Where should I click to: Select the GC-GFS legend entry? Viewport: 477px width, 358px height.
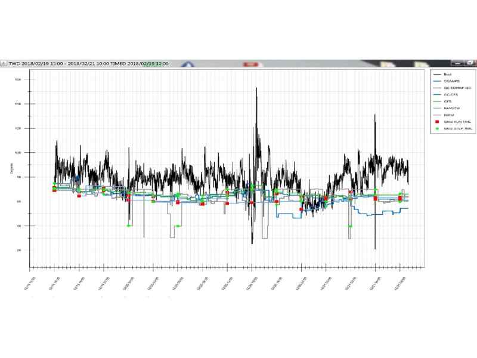pyautogui.click(x=445, y=95)
